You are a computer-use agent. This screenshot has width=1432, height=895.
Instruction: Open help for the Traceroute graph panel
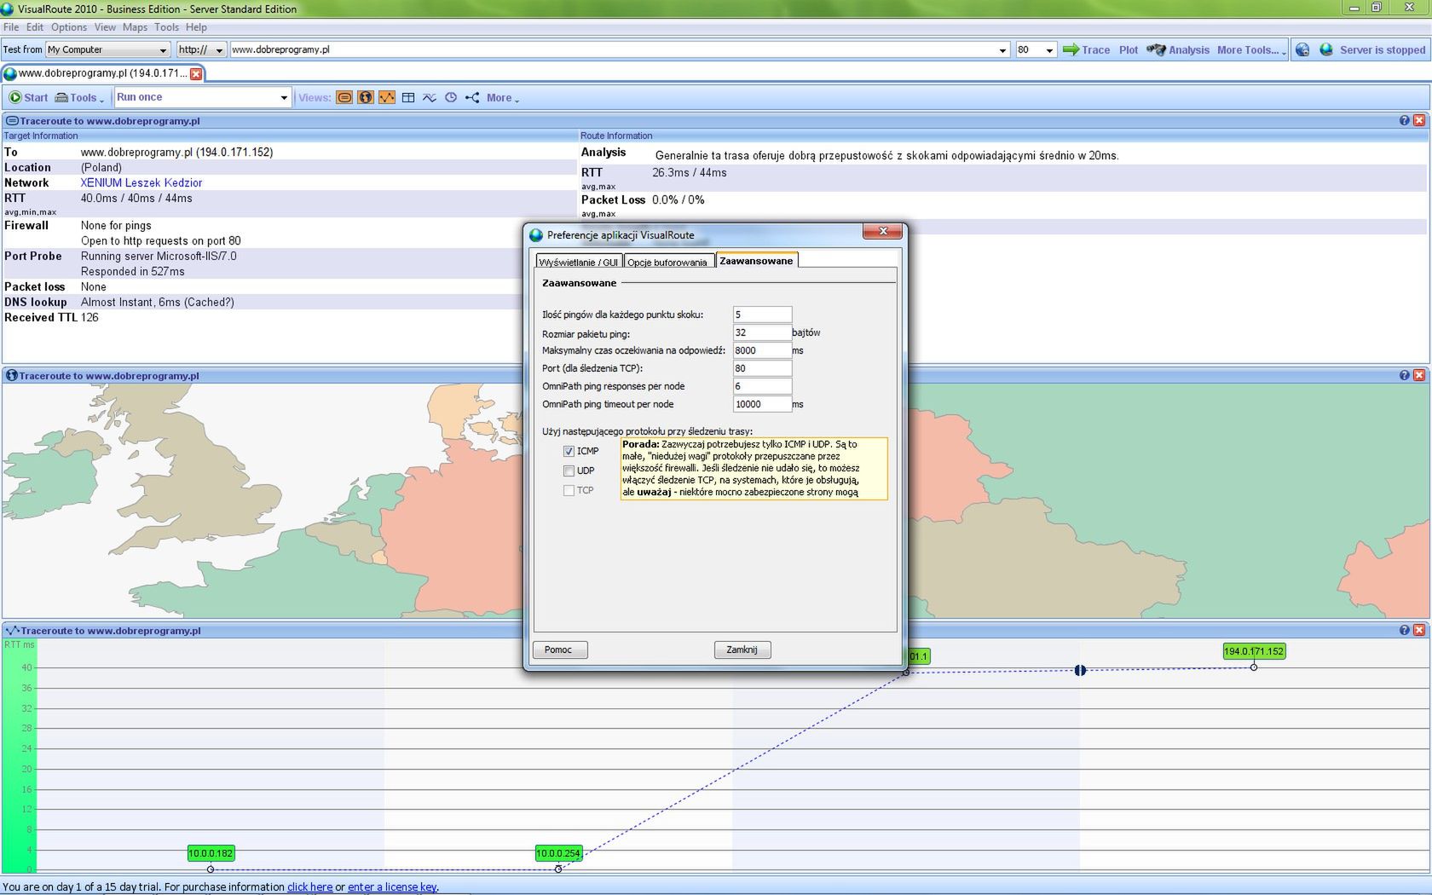1404,630
